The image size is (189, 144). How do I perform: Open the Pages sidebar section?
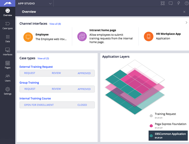click(x=7, y=65)
